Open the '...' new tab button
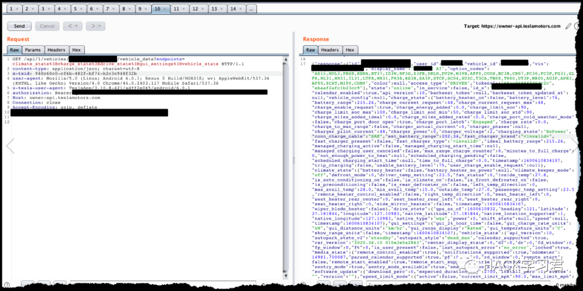Viewport: 583px width, 291px height. click(x=252, y=9)
